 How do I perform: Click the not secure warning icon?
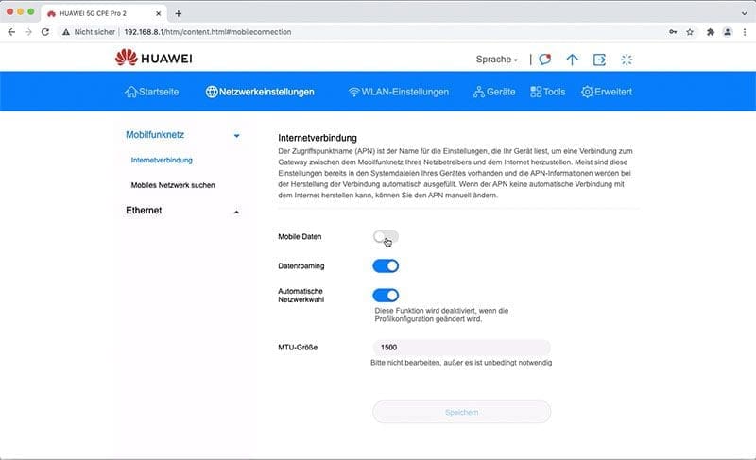pos(66,32)
